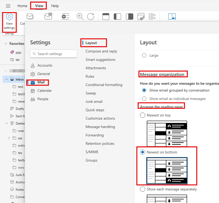This screenshot has height=203, width=219.
Task: Collapse the Favorites section chevron
Action: (6, 44)
